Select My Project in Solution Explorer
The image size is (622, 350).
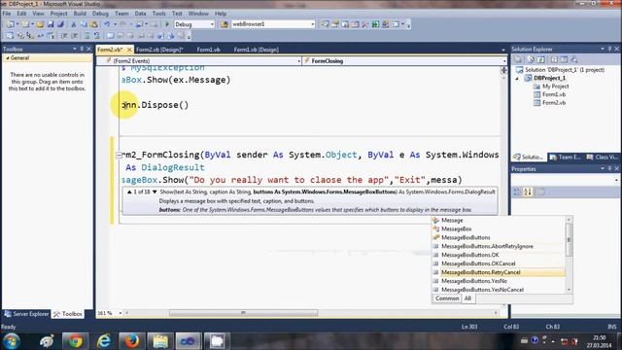click(x=555, y=87)
